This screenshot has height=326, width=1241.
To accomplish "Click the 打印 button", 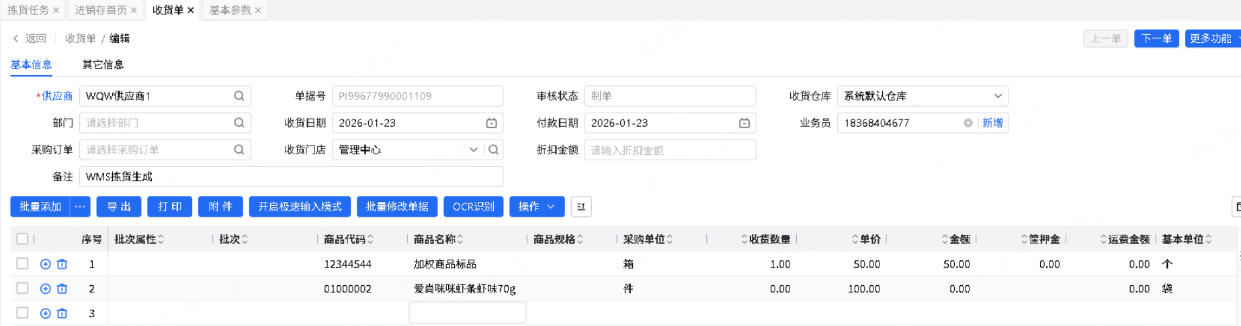I will (x=169, y=207).
